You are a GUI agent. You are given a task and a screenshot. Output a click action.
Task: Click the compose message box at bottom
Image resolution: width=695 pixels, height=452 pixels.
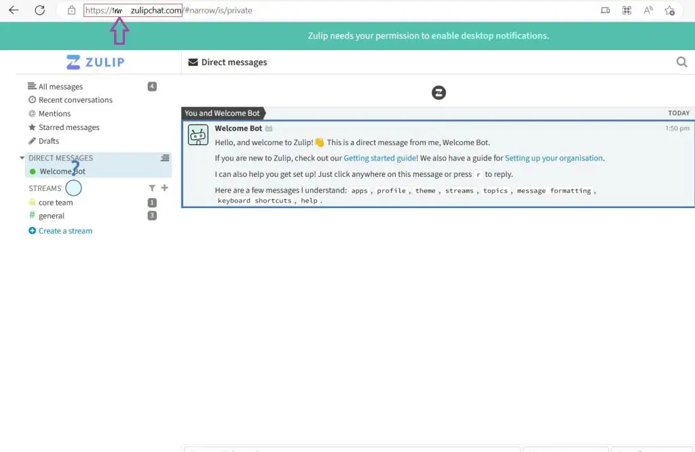[352, 449]
